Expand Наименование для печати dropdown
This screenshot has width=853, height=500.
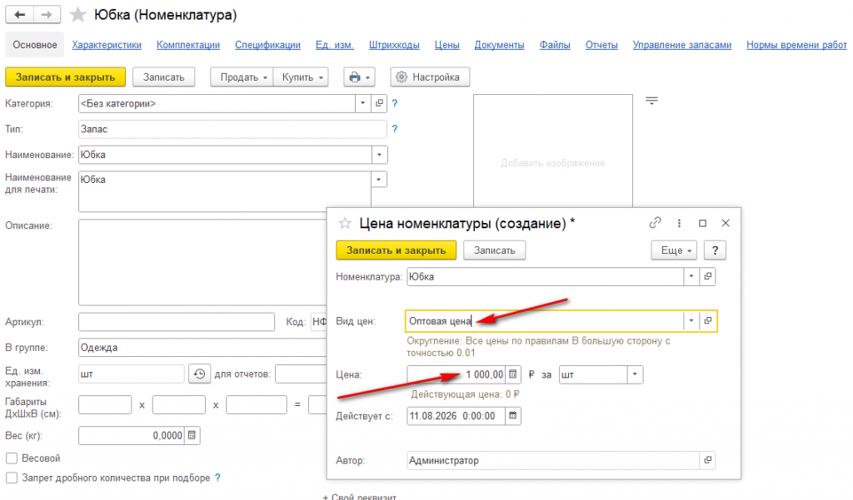coord(379,180)
